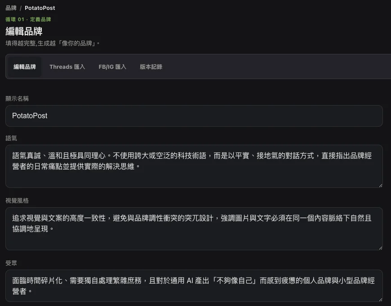
Task: Click inside the 受眾 text area
Action: [x=194, y=286]
